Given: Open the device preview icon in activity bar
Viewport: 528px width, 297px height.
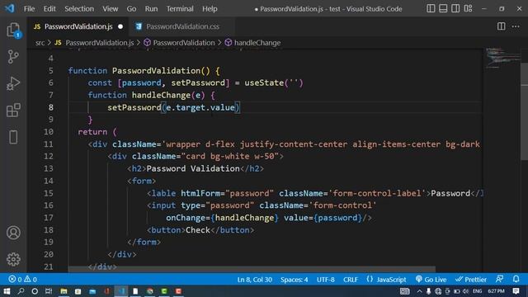Looking at the screenshot, I should (x=13, y=137).
